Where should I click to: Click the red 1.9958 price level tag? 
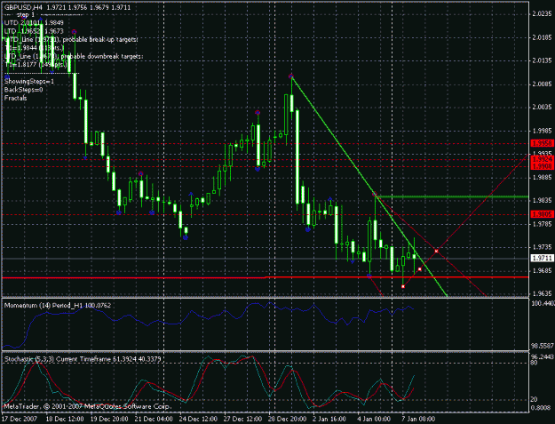click(x=542, y=143)
